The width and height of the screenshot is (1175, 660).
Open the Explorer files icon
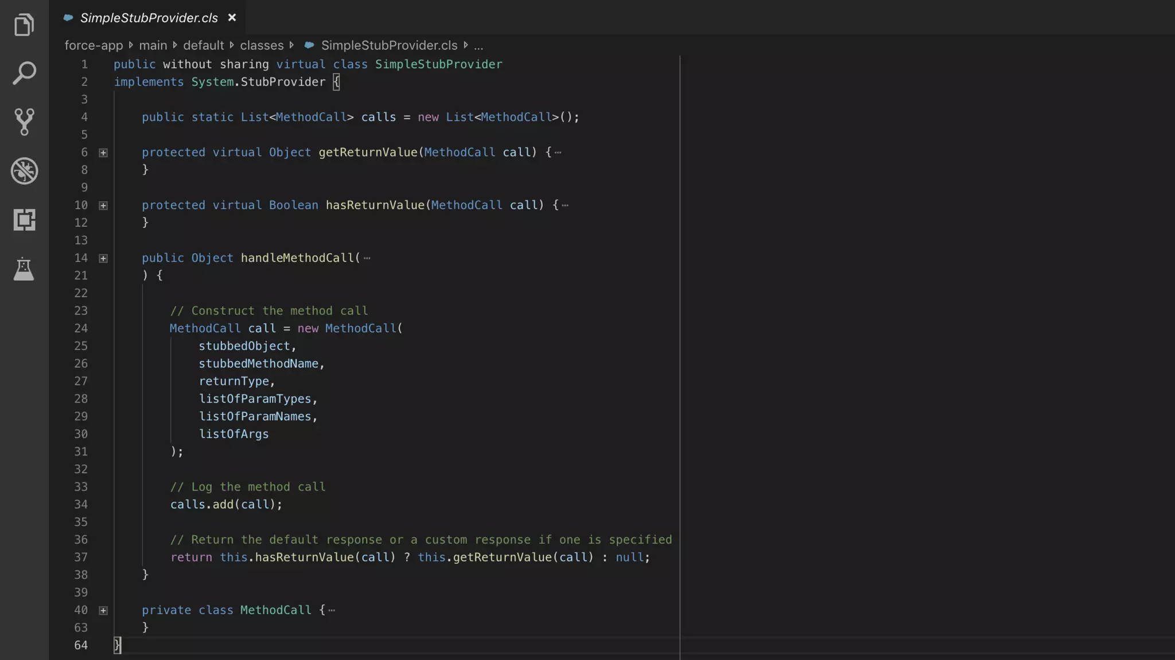24,25
